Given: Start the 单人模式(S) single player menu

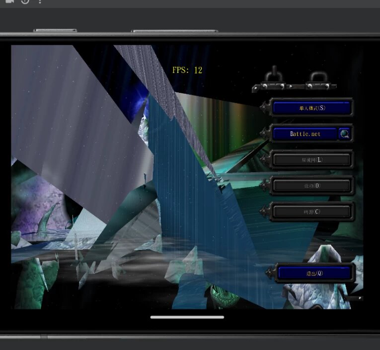Looking at the screenshot, I should point(311,108).
